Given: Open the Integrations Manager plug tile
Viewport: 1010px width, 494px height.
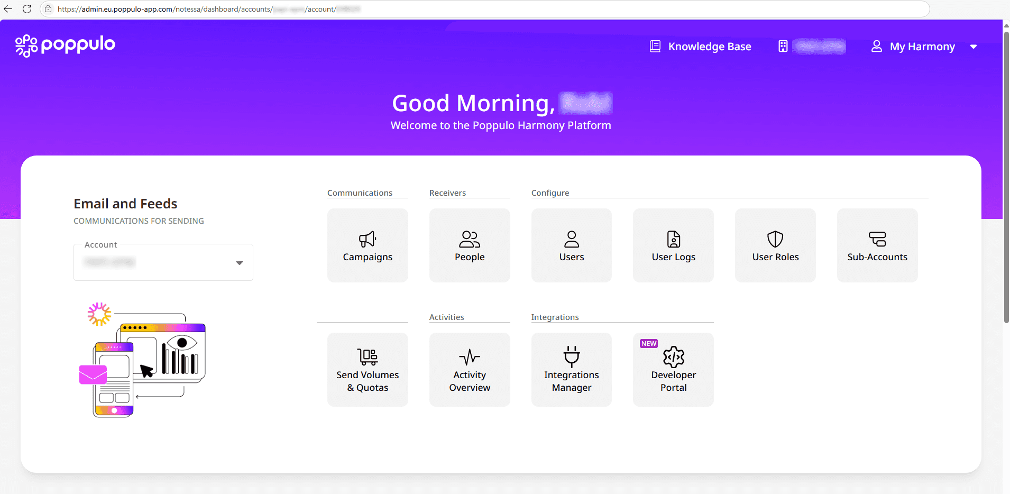Looking at the screenshot, I should (x=572, y=370).
